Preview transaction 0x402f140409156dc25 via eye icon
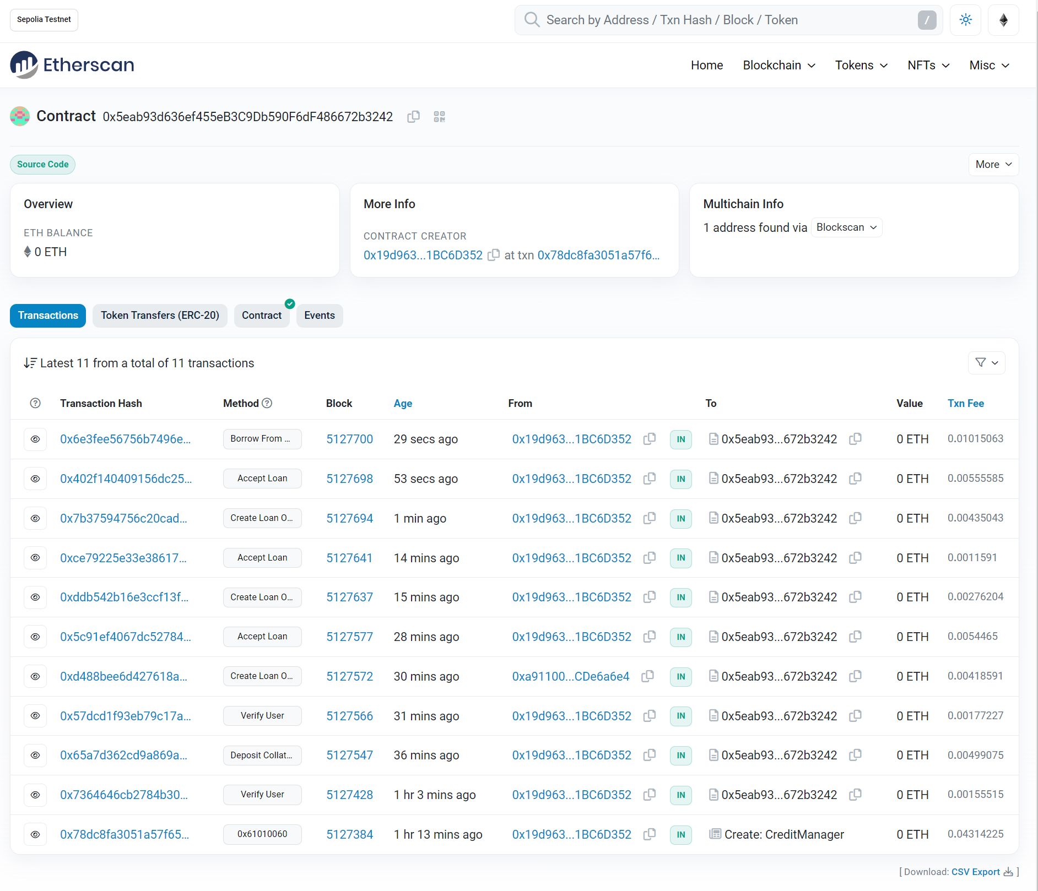The image size is (1038, 891). click(x=35, y=479)
